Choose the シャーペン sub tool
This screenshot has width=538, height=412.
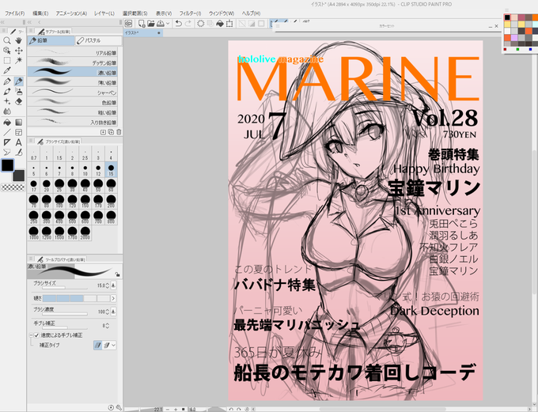coord(73,93)
